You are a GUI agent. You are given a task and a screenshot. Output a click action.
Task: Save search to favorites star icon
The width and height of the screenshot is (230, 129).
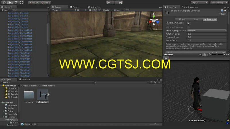tap(159, 83)
